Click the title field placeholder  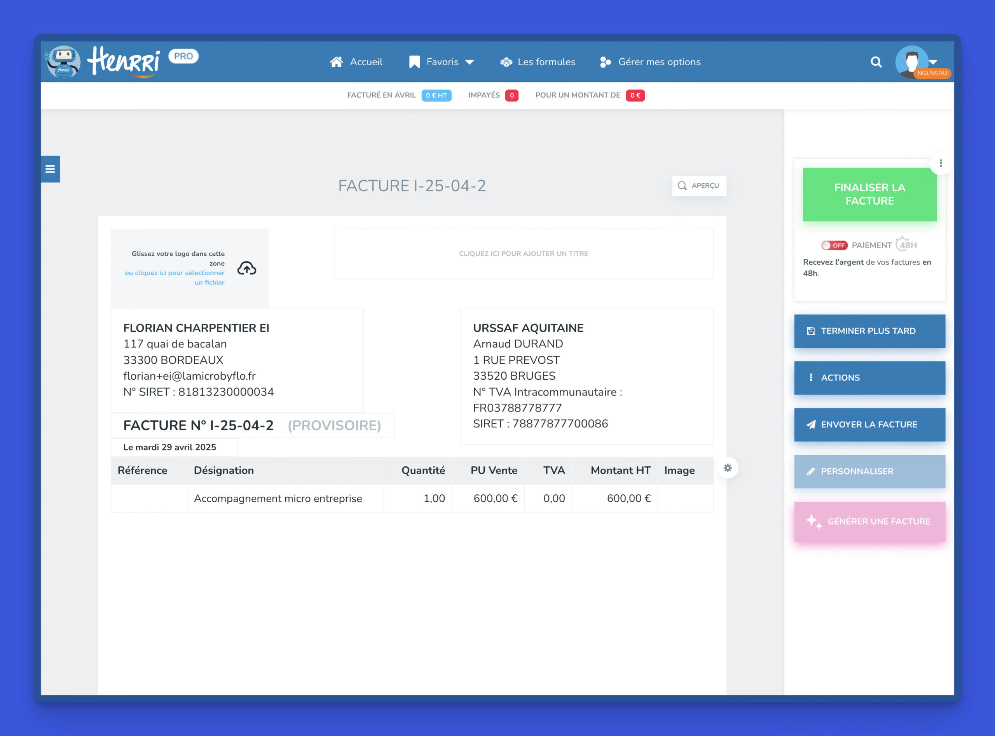point(523,253)
